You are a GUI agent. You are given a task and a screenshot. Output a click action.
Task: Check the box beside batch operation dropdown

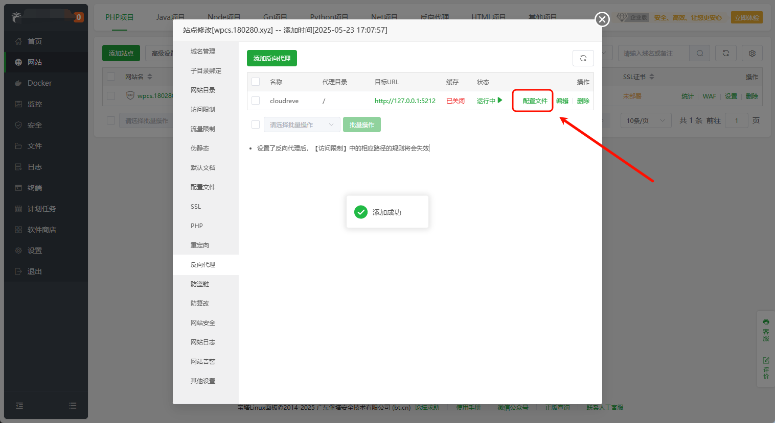tap(256, 125)
